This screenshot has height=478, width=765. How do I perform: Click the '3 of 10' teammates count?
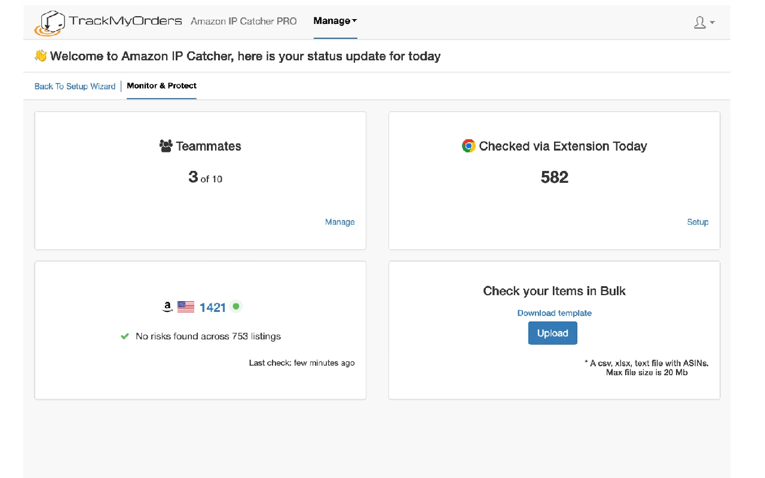[x=205, y=177]
